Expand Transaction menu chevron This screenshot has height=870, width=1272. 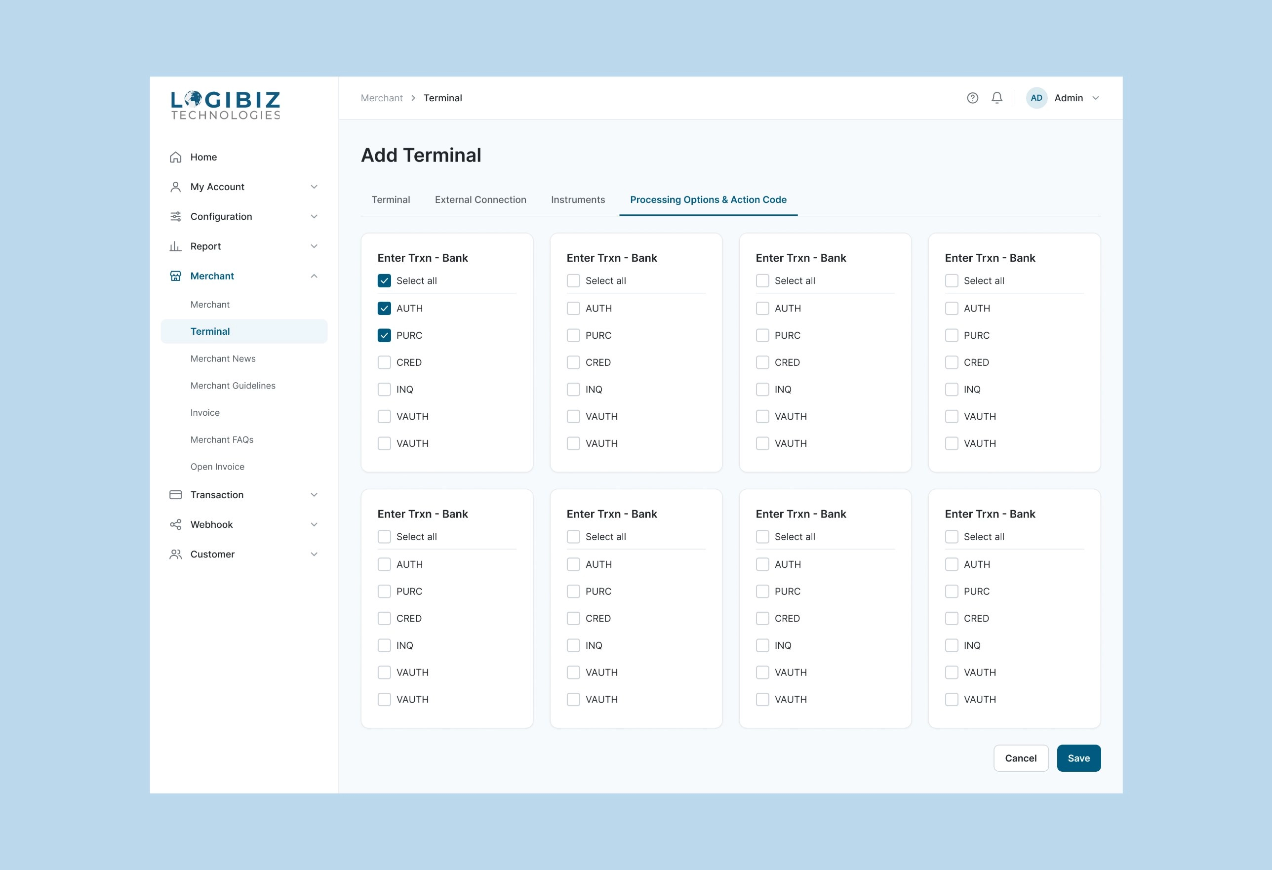tap(314, 495)
